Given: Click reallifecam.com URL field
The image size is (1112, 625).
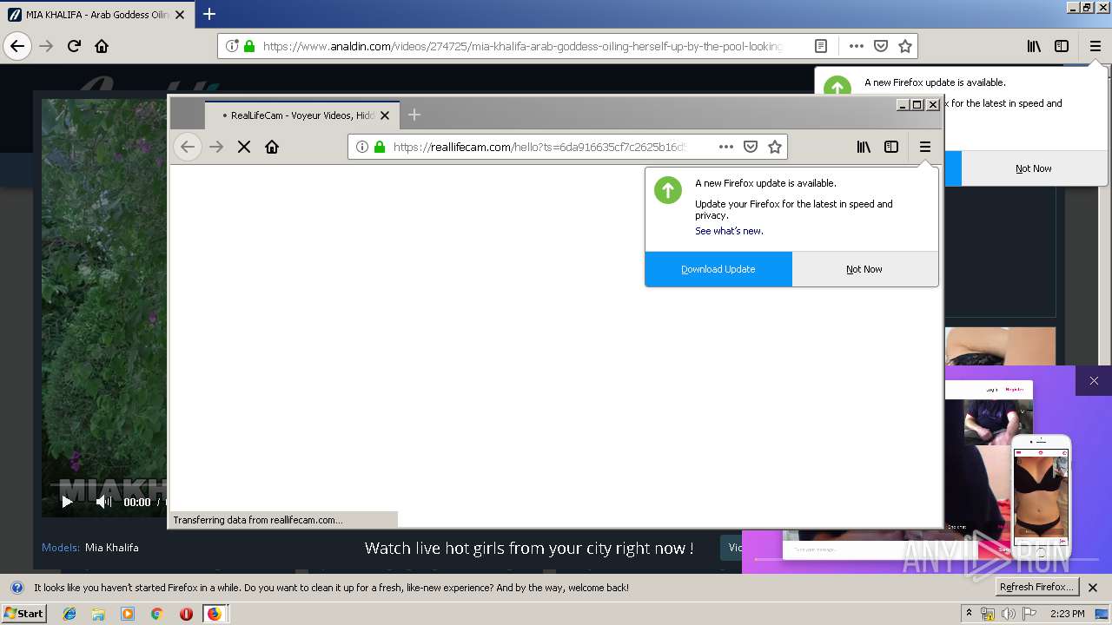Looking at the screenshot, I should click(x=539, y=147).
